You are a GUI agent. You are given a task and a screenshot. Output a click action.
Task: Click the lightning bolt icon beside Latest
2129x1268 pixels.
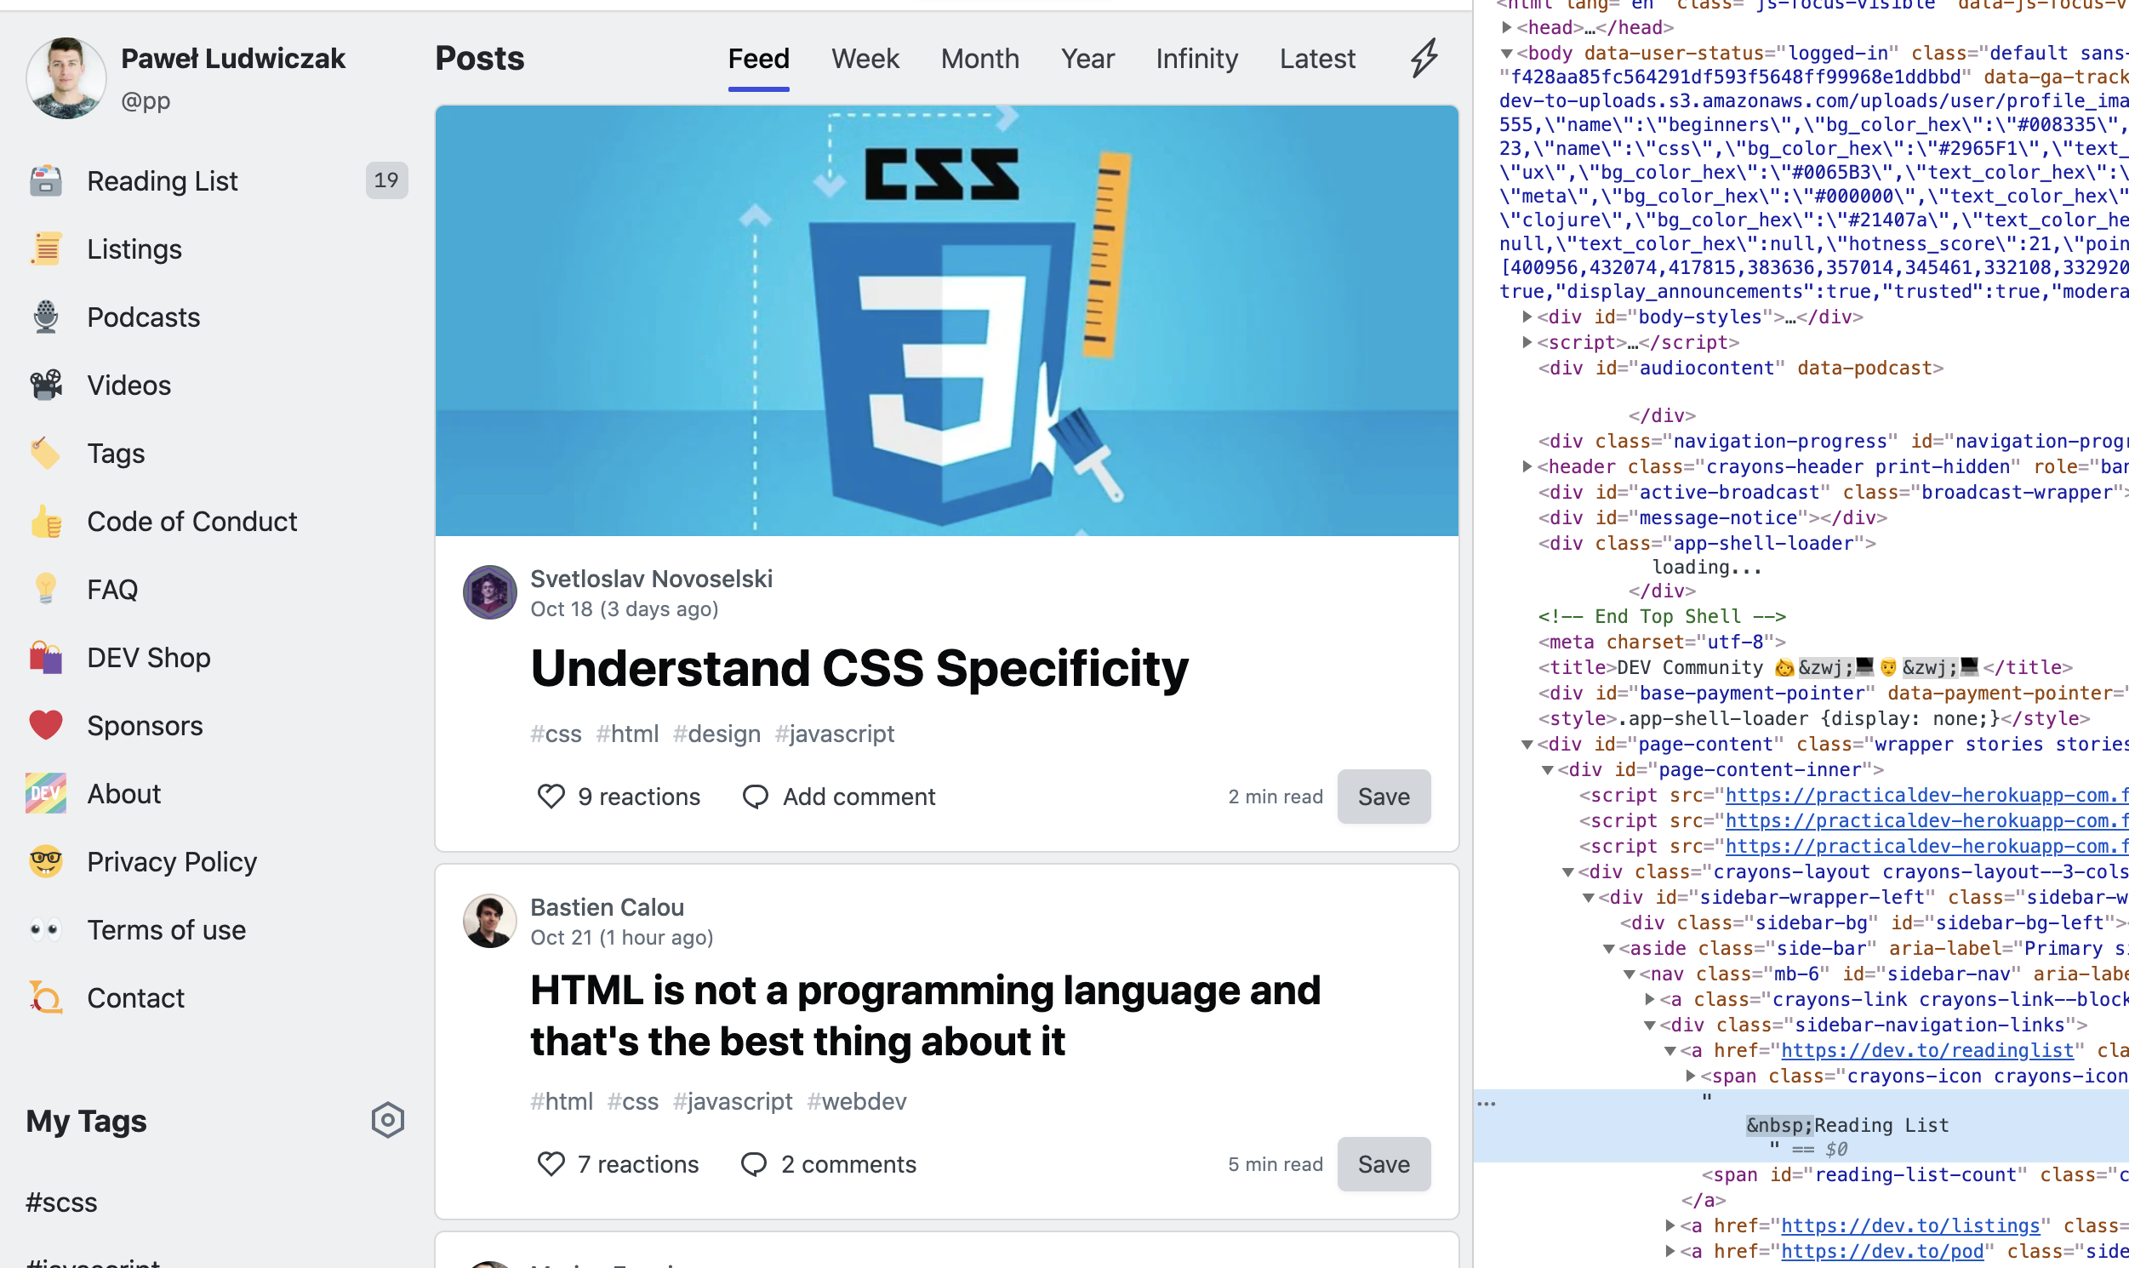coord(1424,58)
